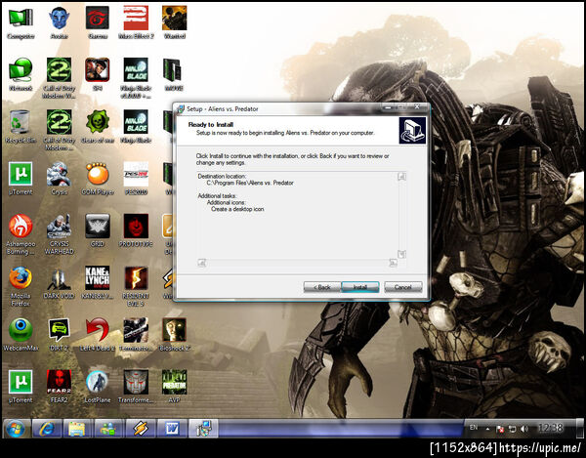
Task: Click the 'Additional icons:' line
Action: pos(227,202)
